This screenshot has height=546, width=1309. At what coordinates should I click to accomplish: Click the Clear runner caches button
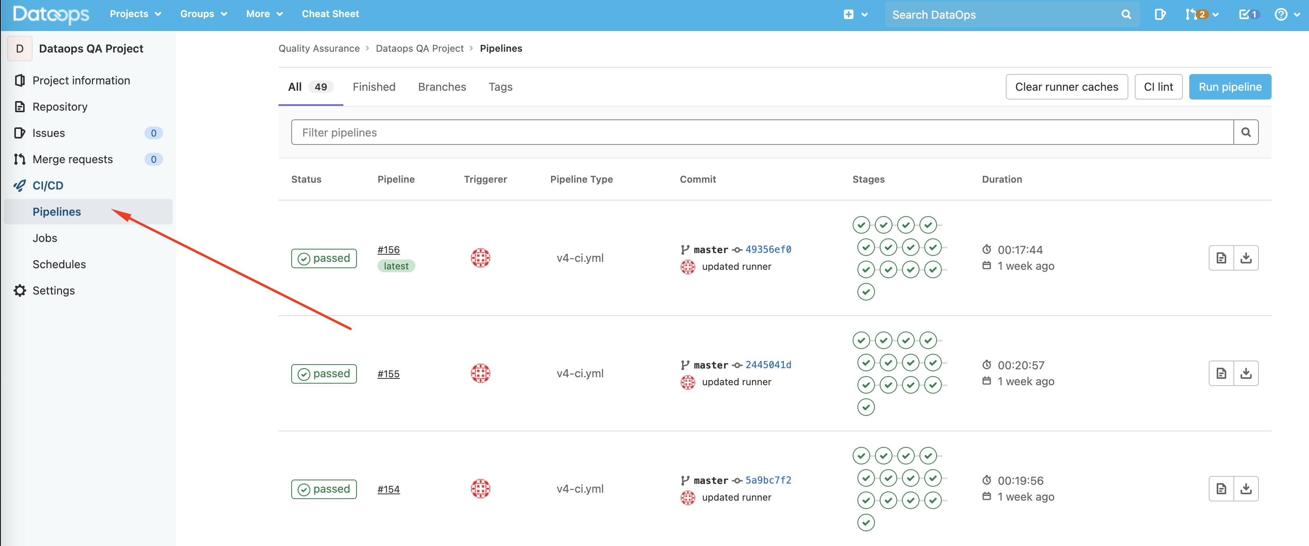(1067, 86)
